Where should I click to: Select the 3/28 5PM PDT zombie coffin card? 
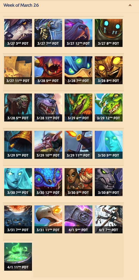(18, 107)
